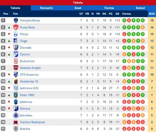Click the Akademija 10 club logo
The width and height of the screenshot is (156, 132).
click(16, 81)
